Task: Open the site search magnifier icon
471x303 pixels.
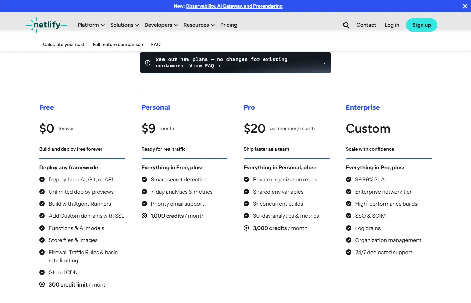Action: coord(346,25)
